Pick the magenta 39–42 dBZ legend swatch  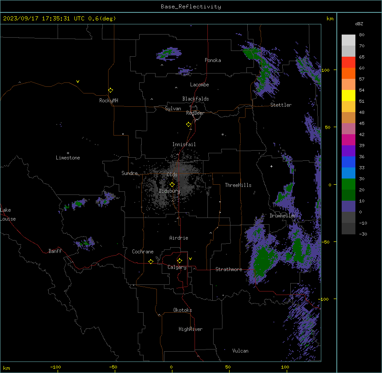(348, 140)
